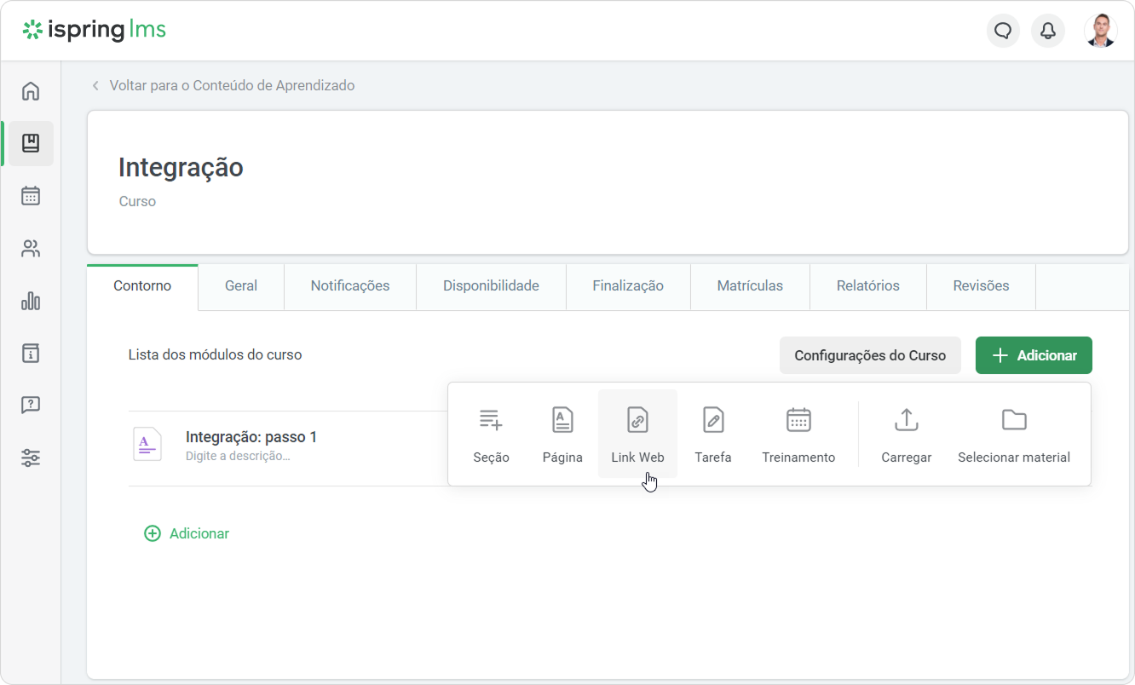This screenshot has height=685, width=1135.
Task: Switch to the Notificações tab
Action: (x=349, y=286)
